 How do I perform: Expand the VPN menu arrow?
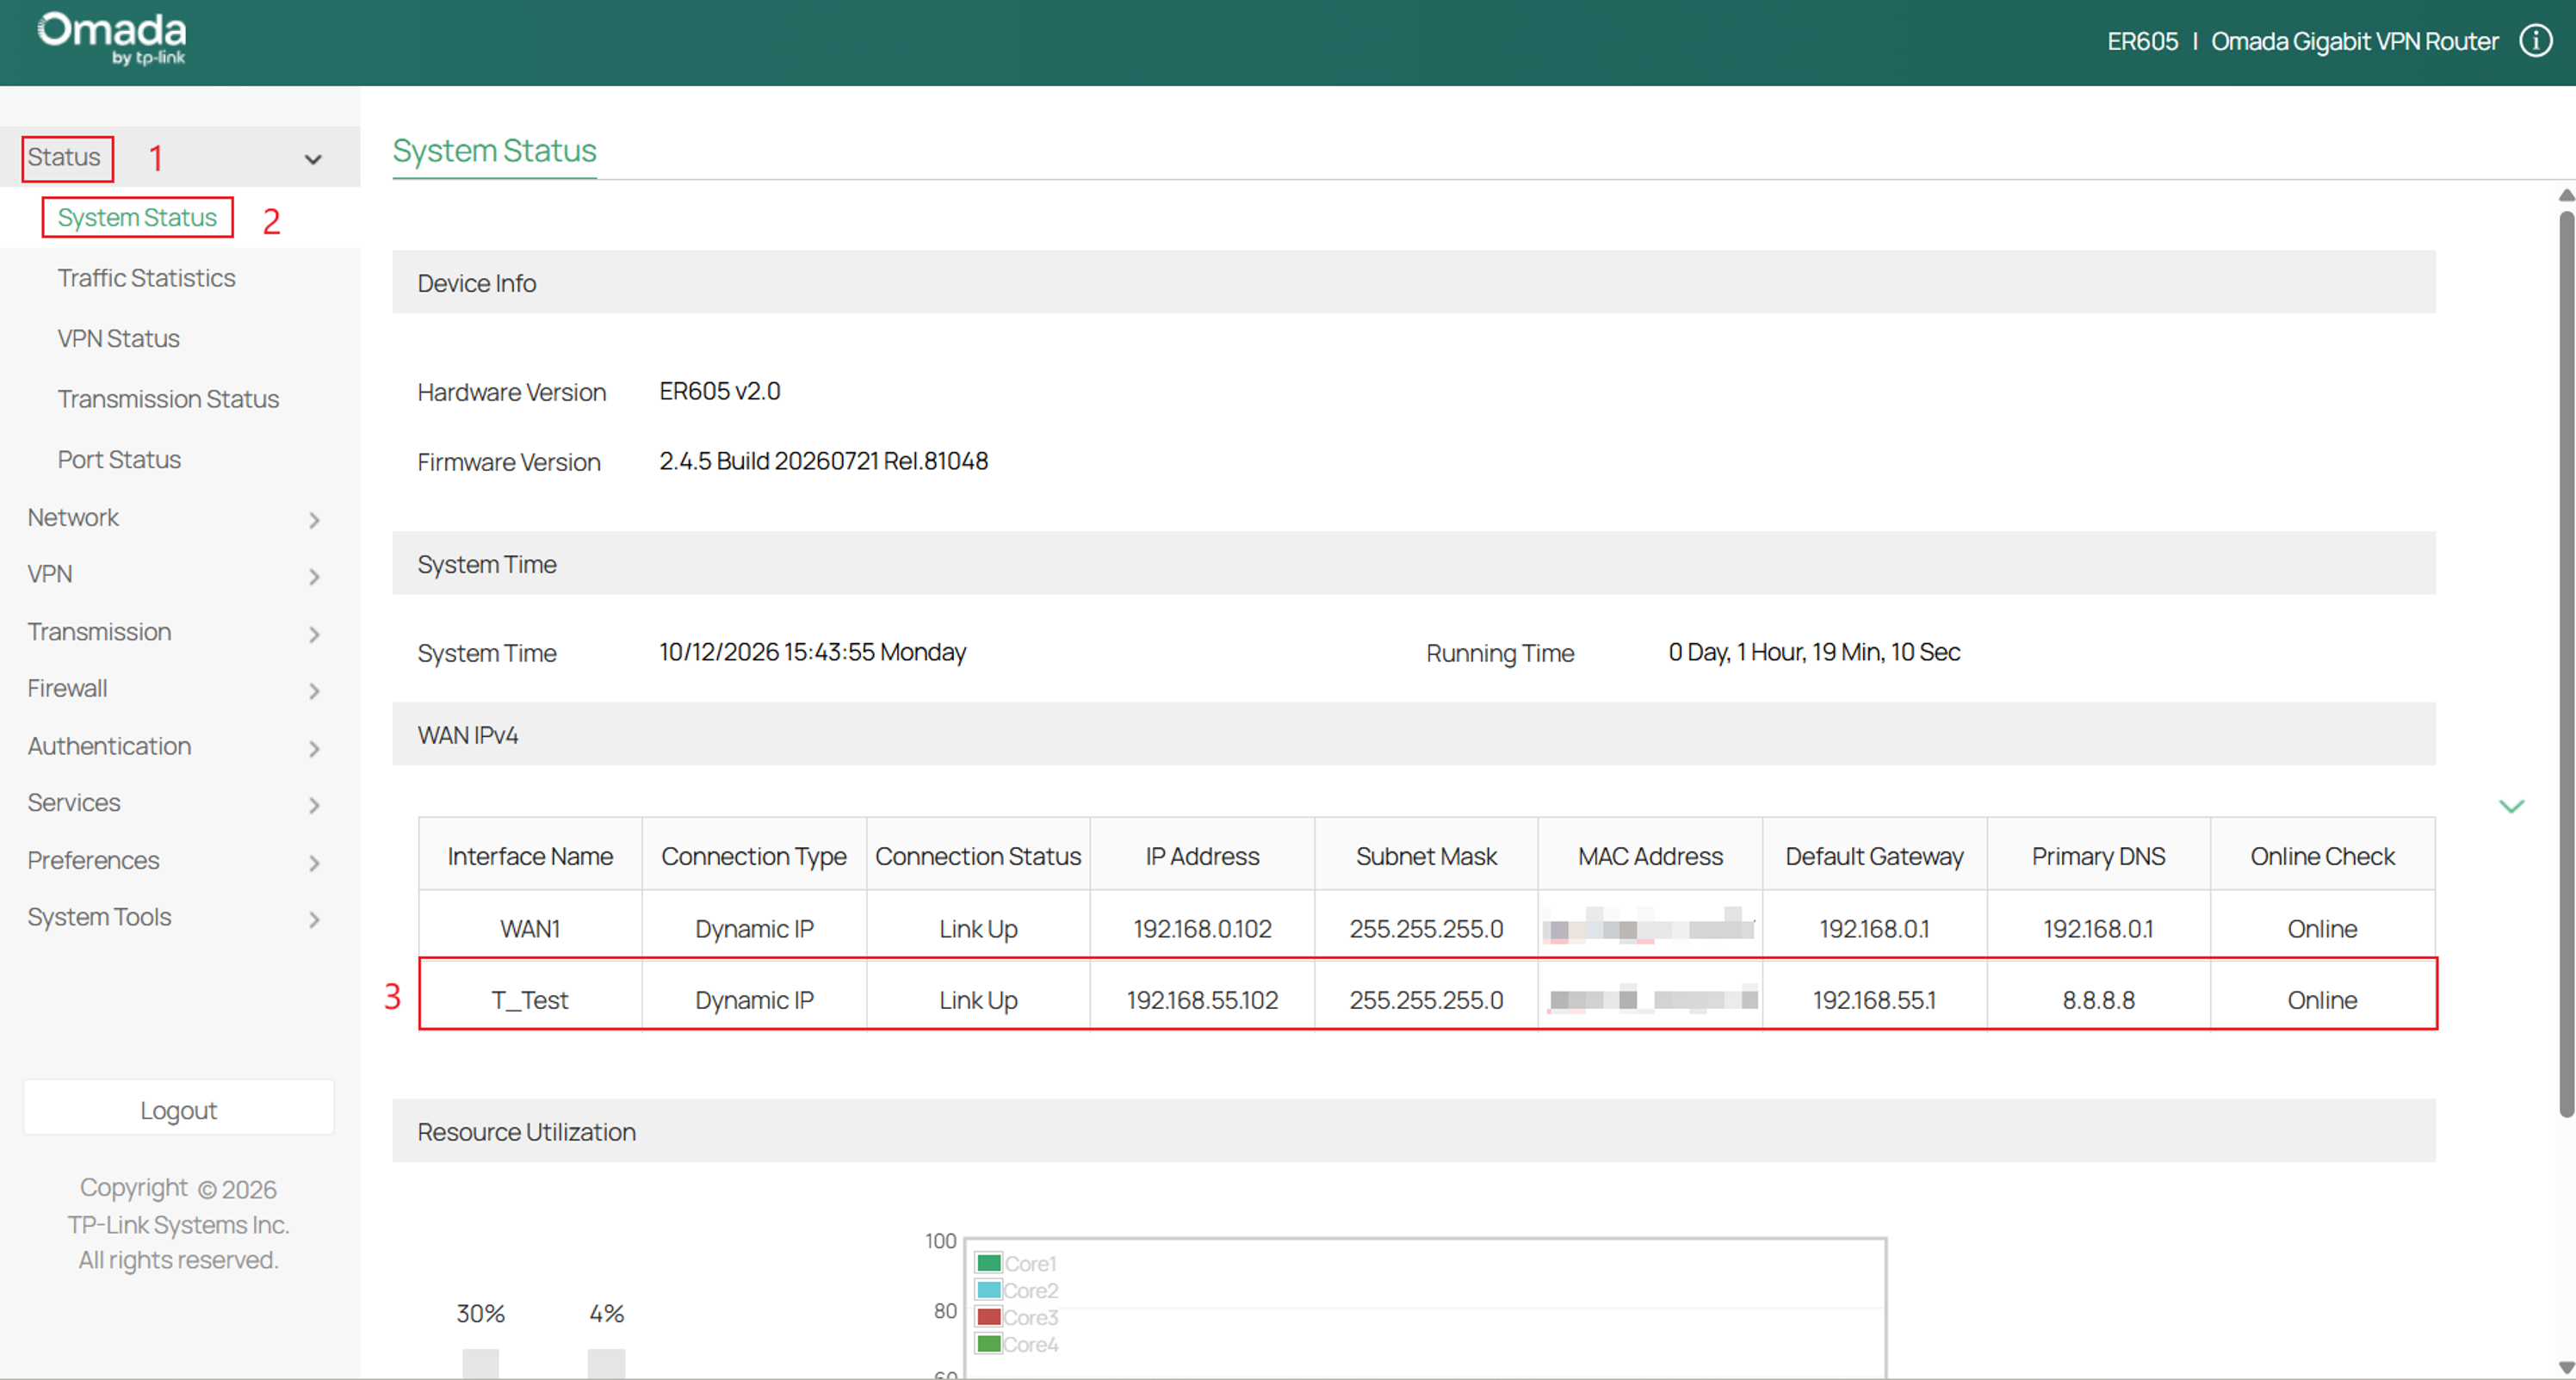pos(314,577)
